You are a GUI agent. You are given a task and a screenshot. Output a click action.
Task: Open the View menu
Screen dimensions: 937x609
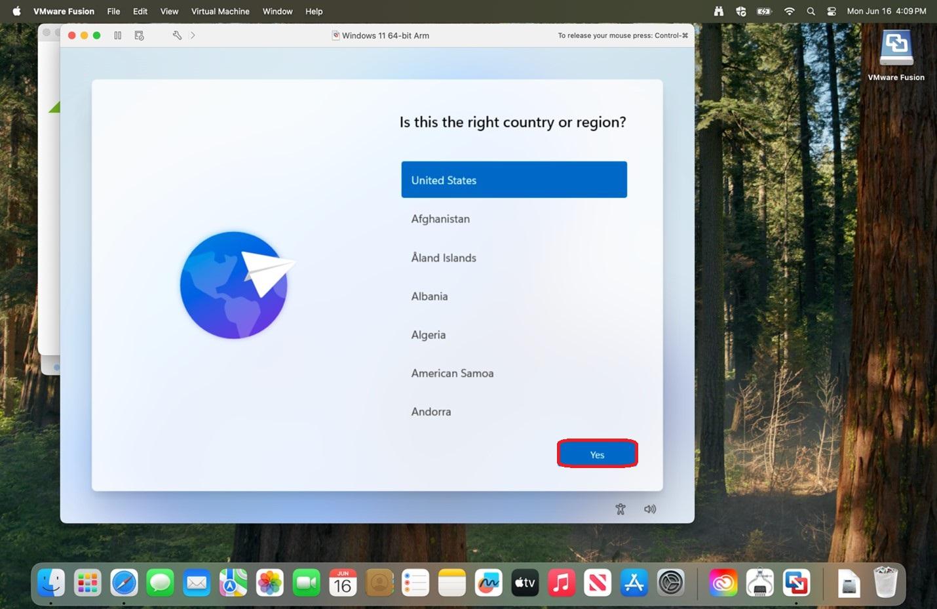[169, 11]
